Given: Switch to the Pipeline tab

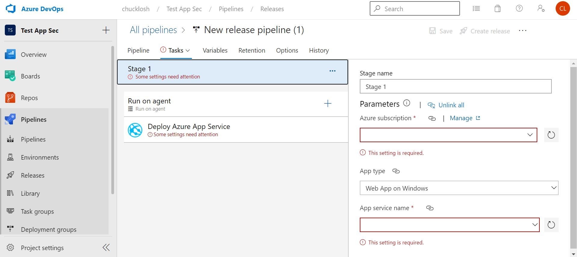Looking at the screenshot, I should click(138, 50).
